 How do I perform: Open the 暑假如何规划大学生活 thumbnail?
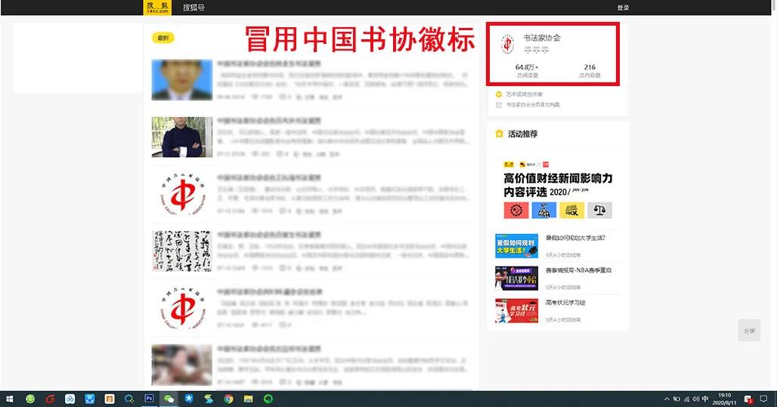coord(516,245)
